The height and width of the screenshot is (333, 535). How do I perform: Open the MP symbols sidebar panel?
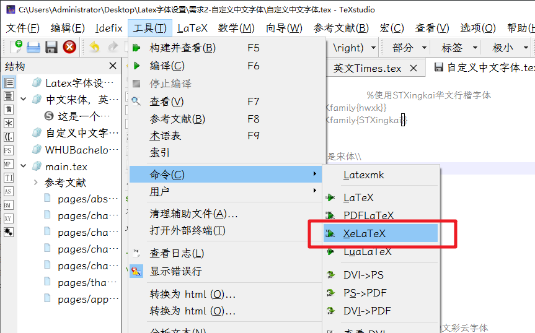pos(9,164)
